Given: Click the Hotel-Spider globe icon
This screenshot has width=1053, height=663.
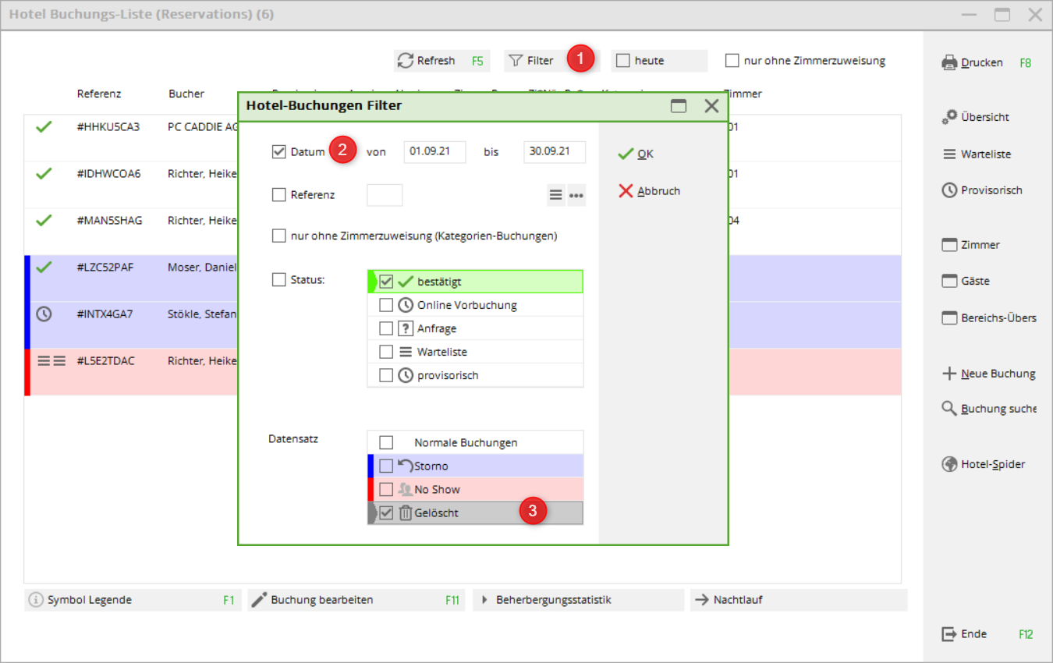Looking at the screenshot, I should coord(949,464).
